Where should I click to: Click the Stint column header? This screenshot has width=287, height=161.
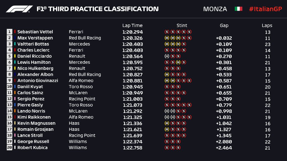pyautogui.click(x=182, y=25)
